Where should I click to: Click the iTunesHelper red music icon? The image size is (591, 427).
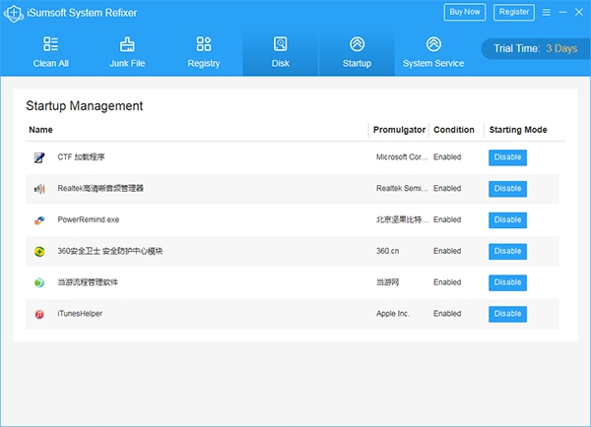tap(39, 314)
